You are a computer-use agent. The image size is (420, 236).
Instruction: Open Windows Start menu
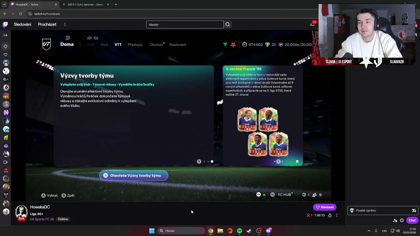(152, 231)
